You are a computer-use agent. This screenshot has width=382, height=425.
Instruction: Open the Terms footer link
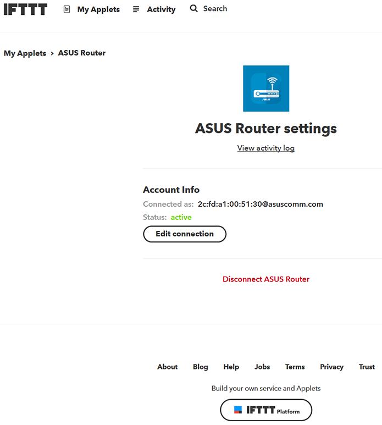[295, 367]
